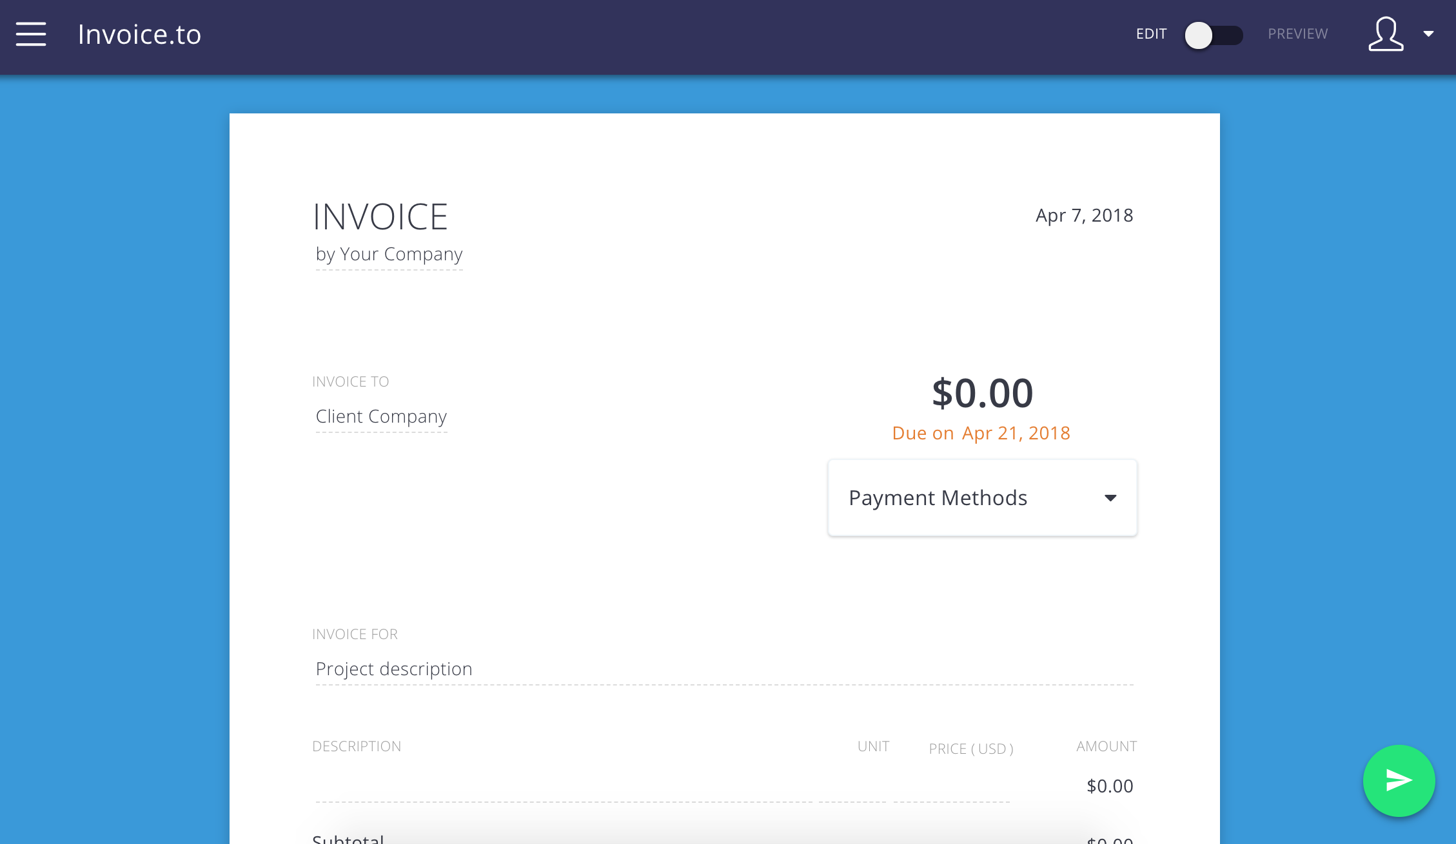Select the PREVIEW mode label
1456x844 pixels.
1297,34
